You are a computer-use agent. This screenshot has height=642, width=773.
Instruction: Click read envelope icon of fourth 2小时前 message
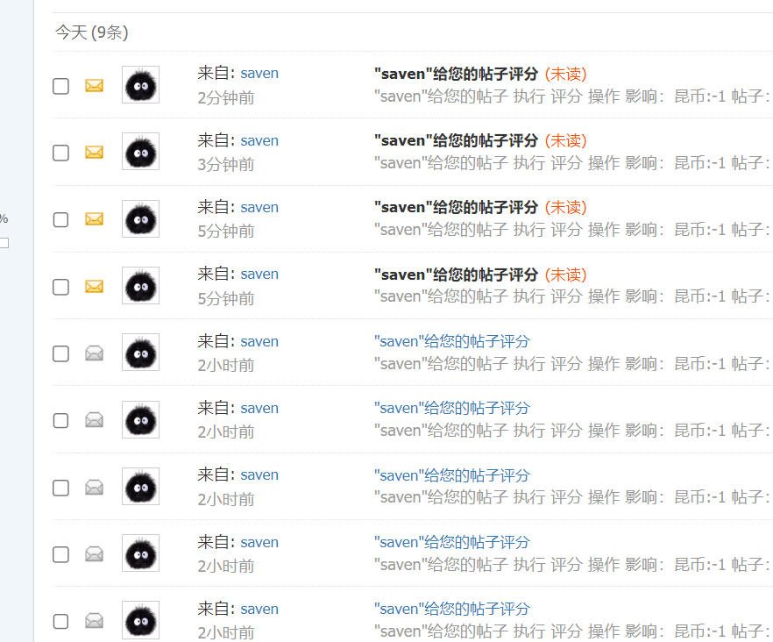pyautogui.click(x=94, y=554)
